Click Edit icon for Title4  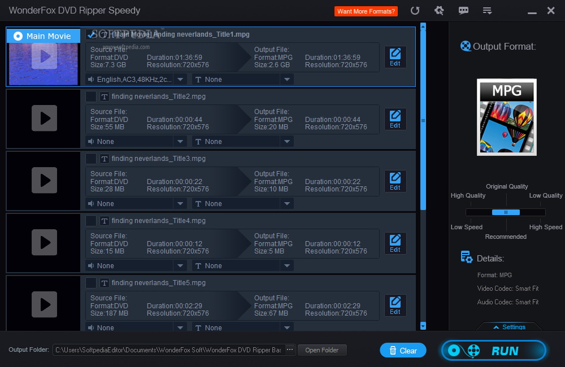(x=395, y=243)
